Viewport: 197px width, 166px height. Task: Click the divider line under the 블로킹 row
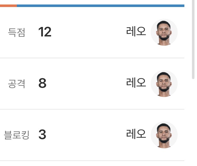(x=92, y=160)
